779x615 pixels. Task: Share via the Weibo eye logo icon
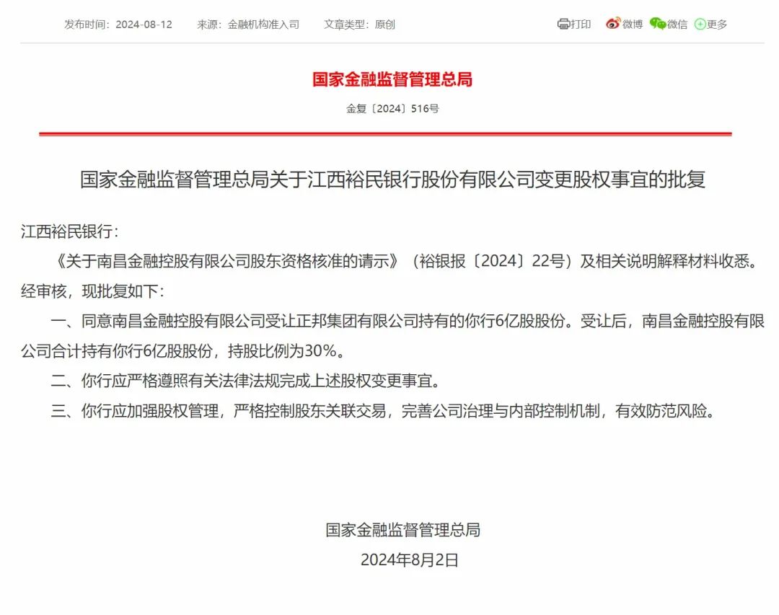[613, 23]
